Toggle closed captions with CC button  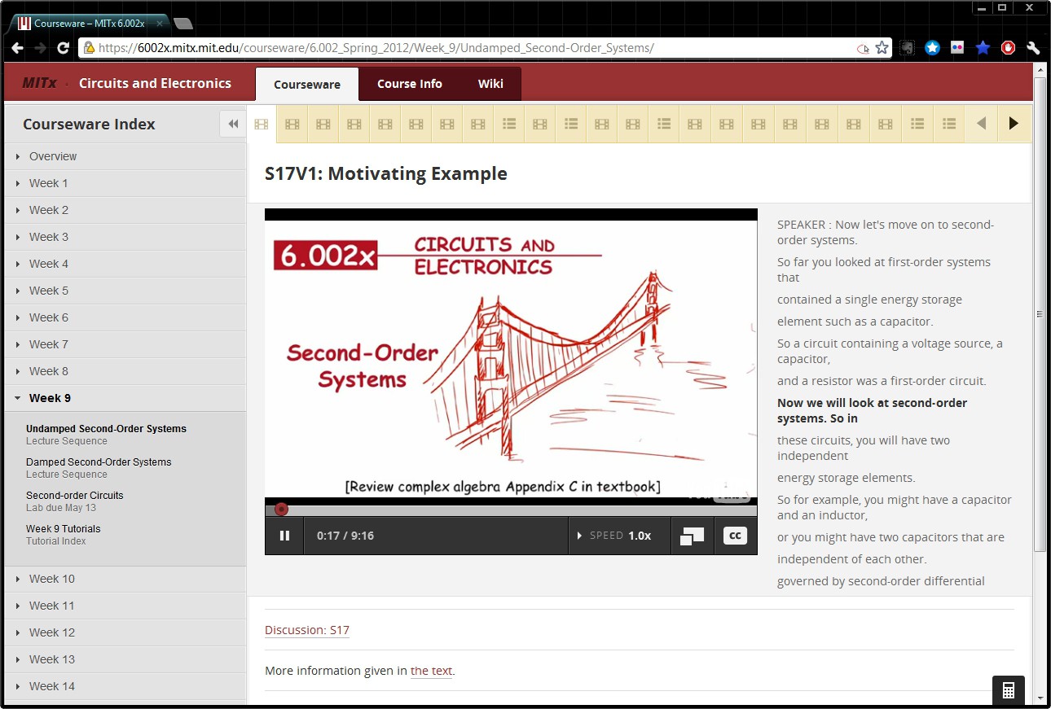tap(735, 536)
